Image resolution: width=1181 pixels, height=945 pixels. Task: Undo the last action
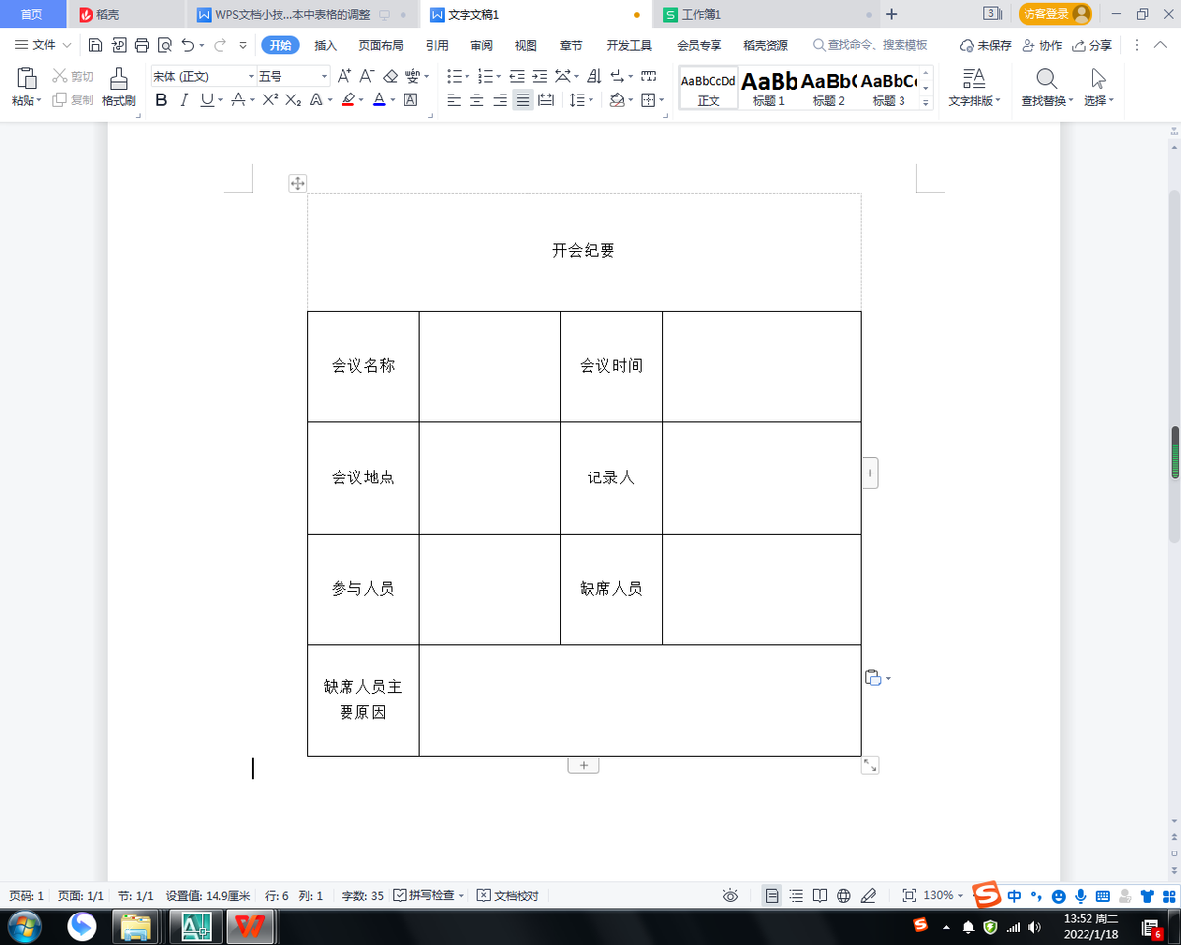188,45
